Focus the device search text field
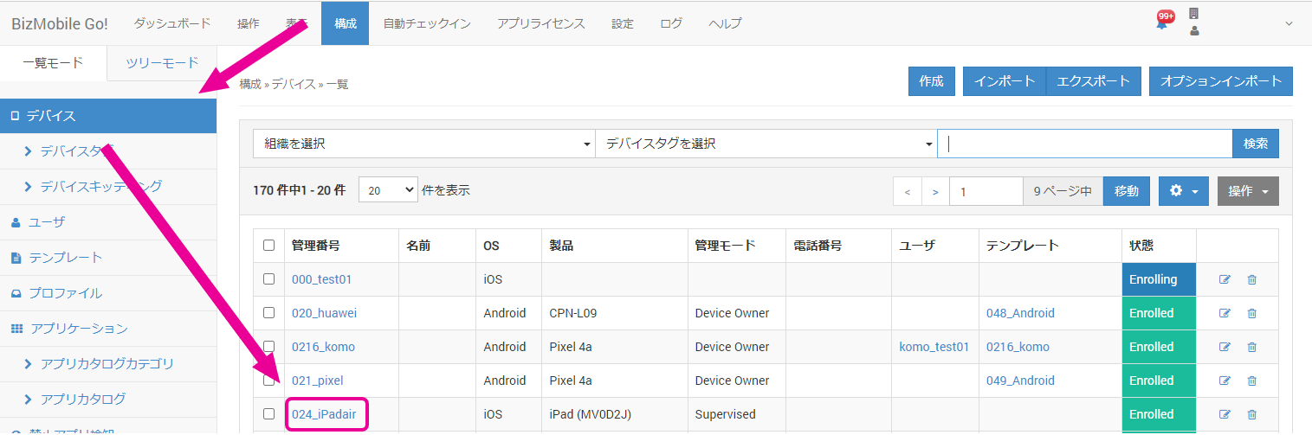Image resolution: width=1312 pixels, height=435 pixels. point(1084,144)
